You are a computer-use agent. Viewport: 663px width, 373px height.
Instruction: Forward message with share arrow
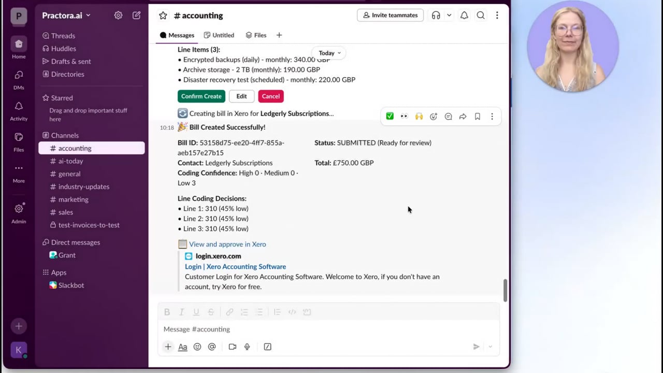pos(463,117)
